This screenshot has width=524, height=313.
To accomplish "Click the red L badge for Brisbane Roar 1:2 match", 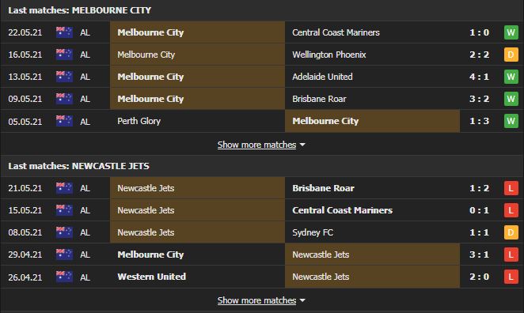I will coord(511,188).
